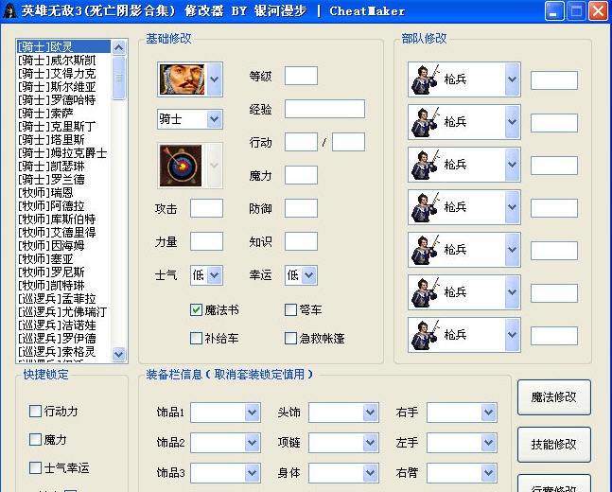
Task: Select hero [牧师]阿德拉
Action: pos(63,206)
